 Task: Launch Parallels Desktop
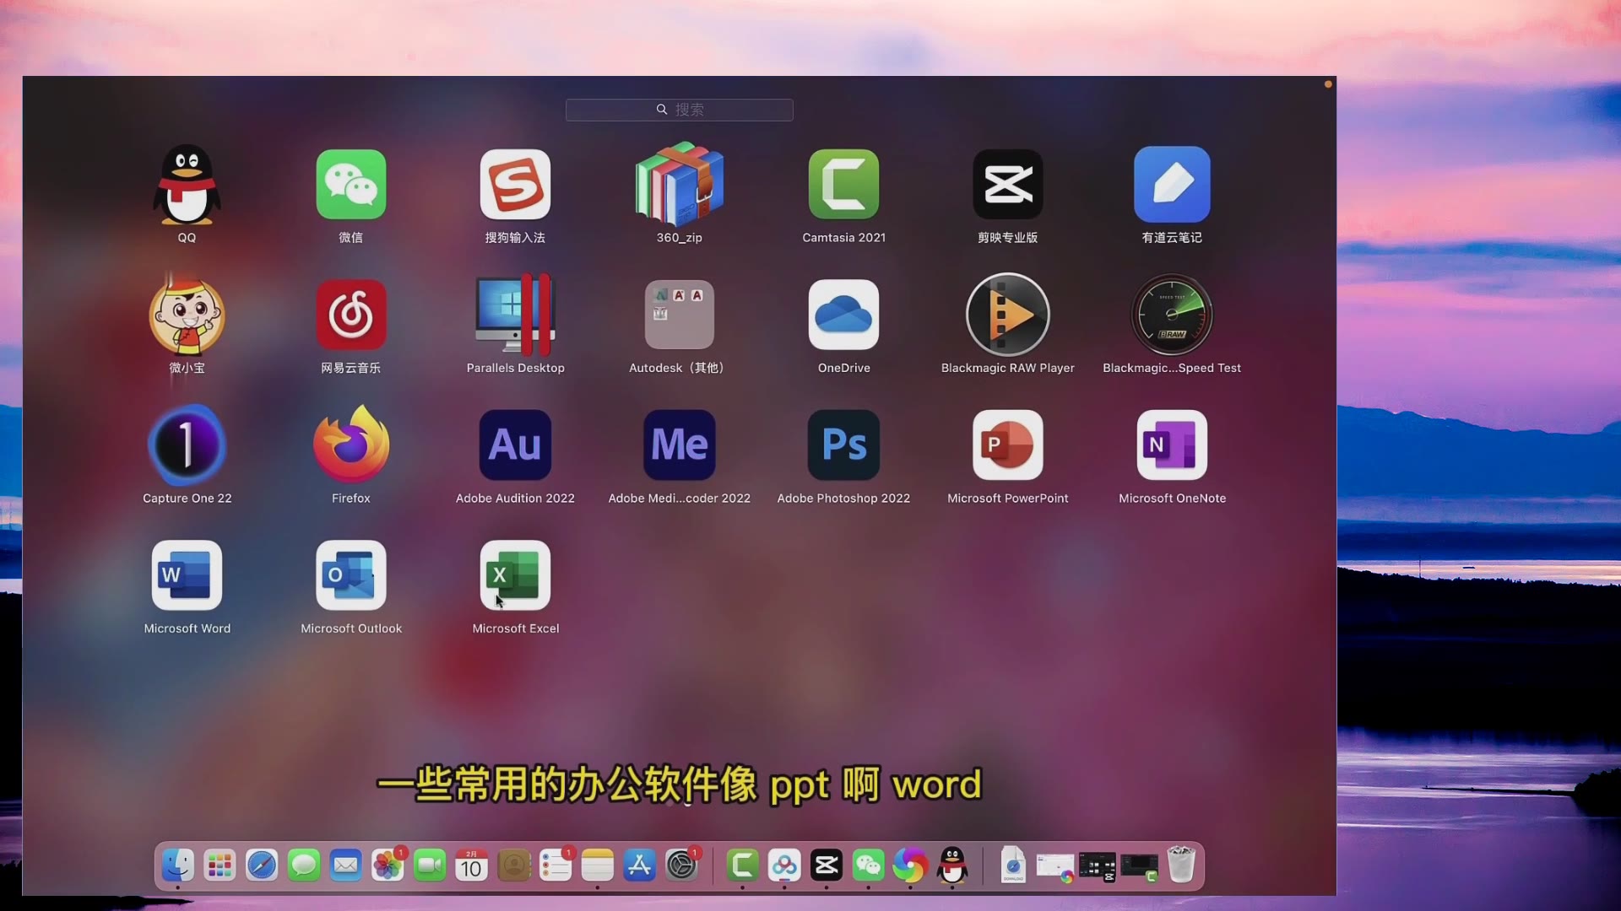coord(515,314)
